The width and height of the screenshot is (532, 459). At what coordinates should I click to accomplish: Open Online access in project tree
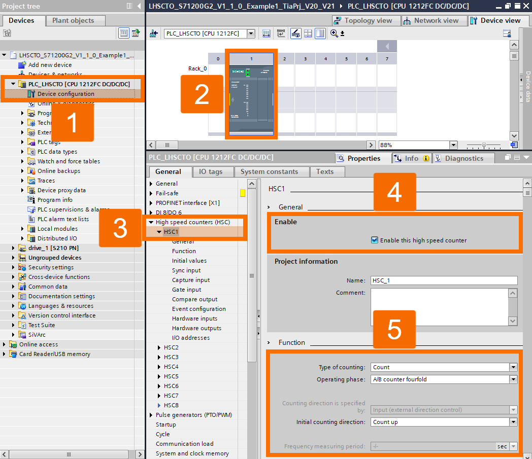(39, 344)
